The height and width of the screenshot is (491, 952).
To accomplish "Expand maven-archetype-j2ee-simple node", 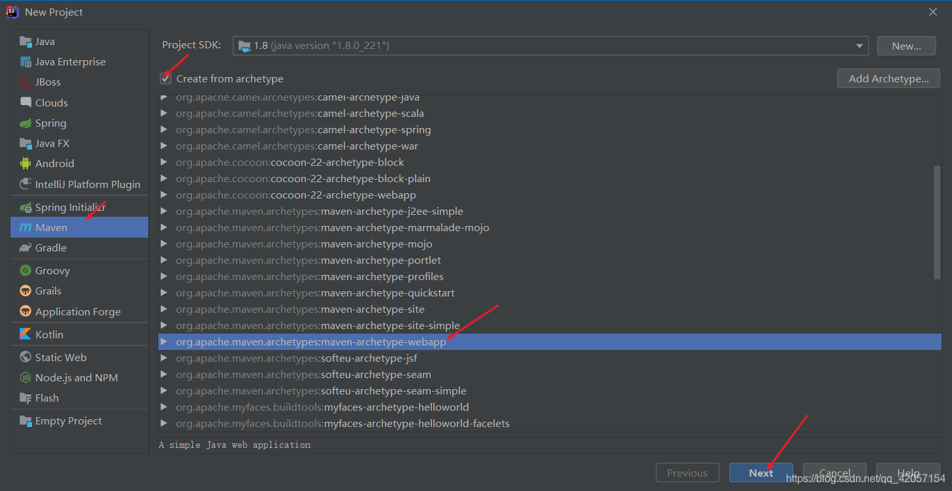I will (x=164, y=212).
